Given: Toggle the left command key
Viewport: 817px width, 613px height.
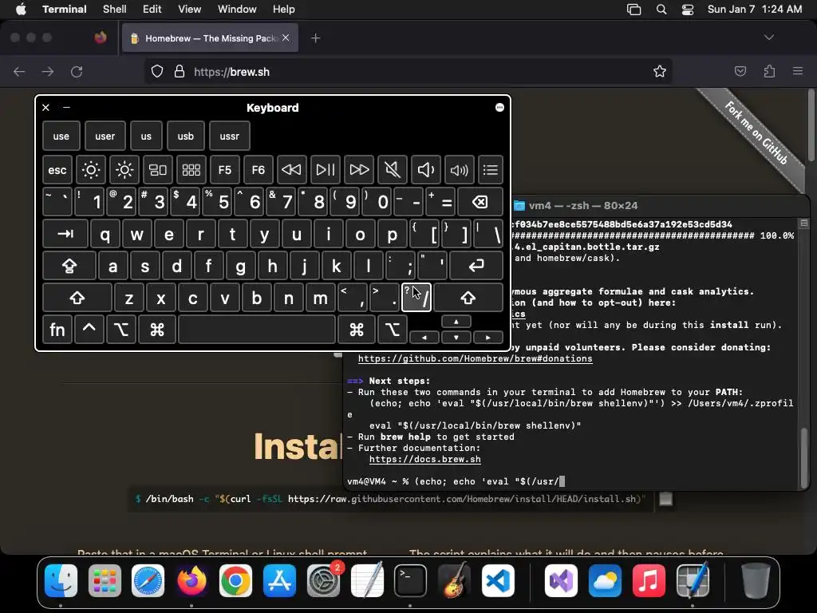Looking at the screenshot, I should click(x=157, y=330).
